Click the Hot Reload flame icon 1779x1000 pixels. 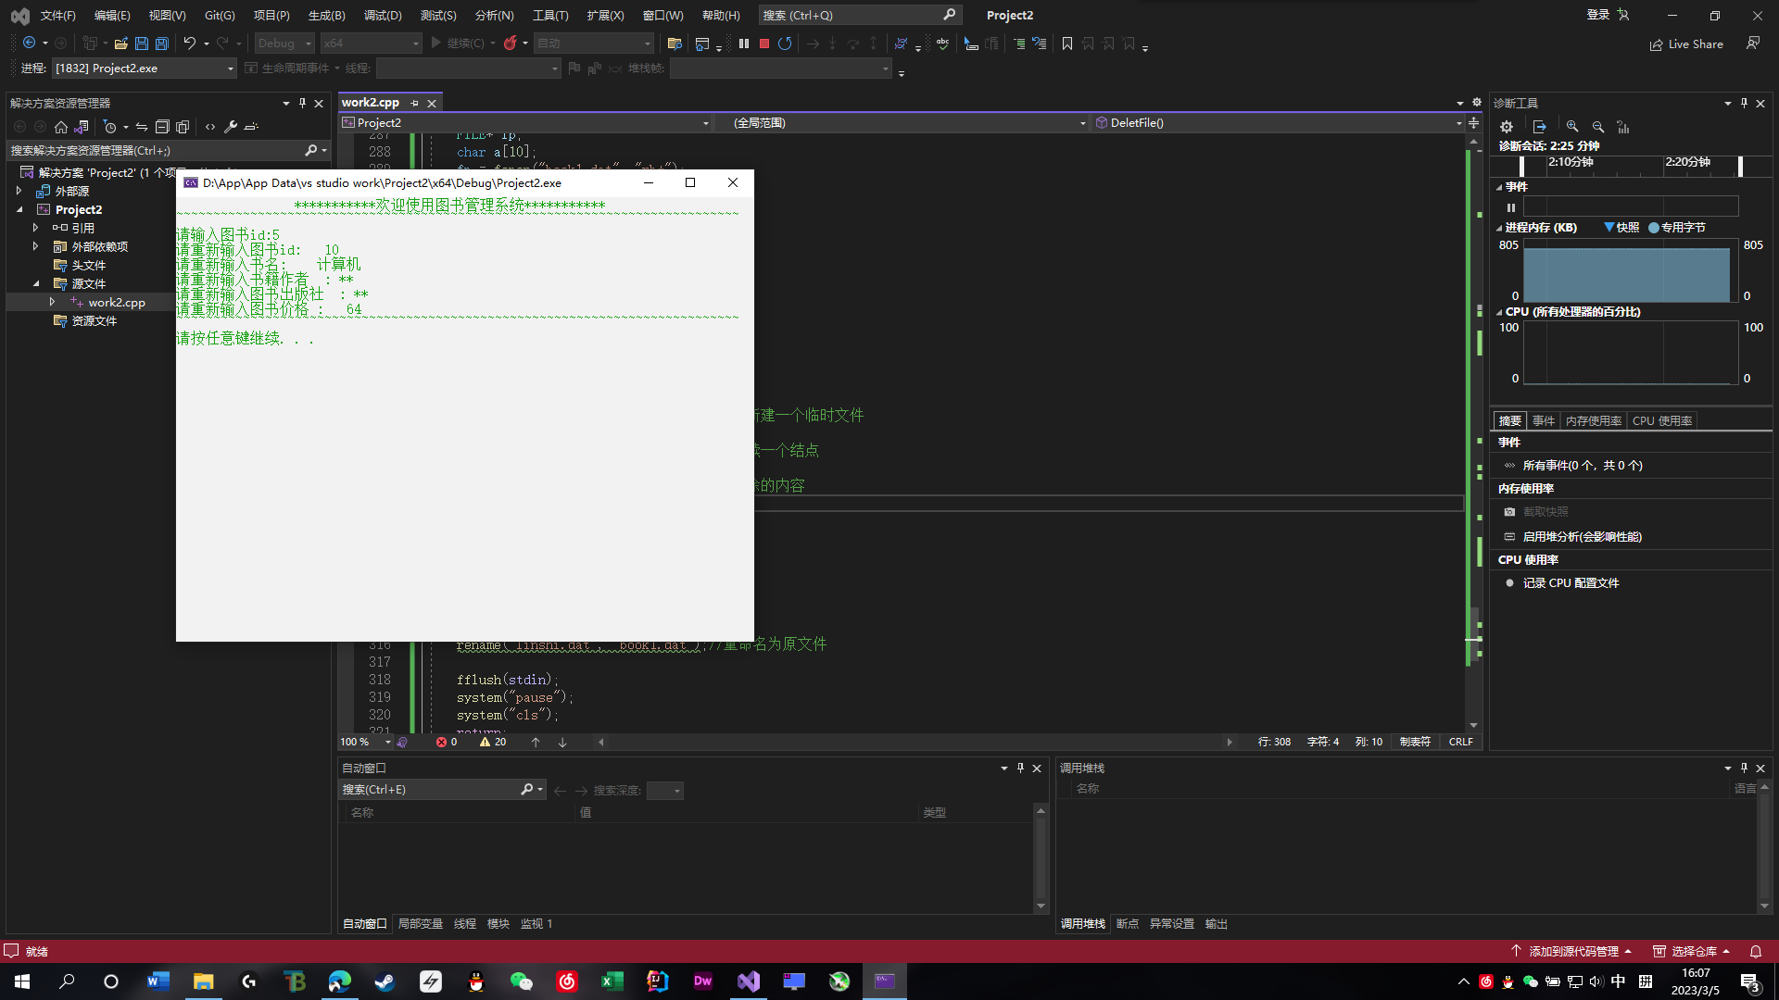[x=510, y=44]
